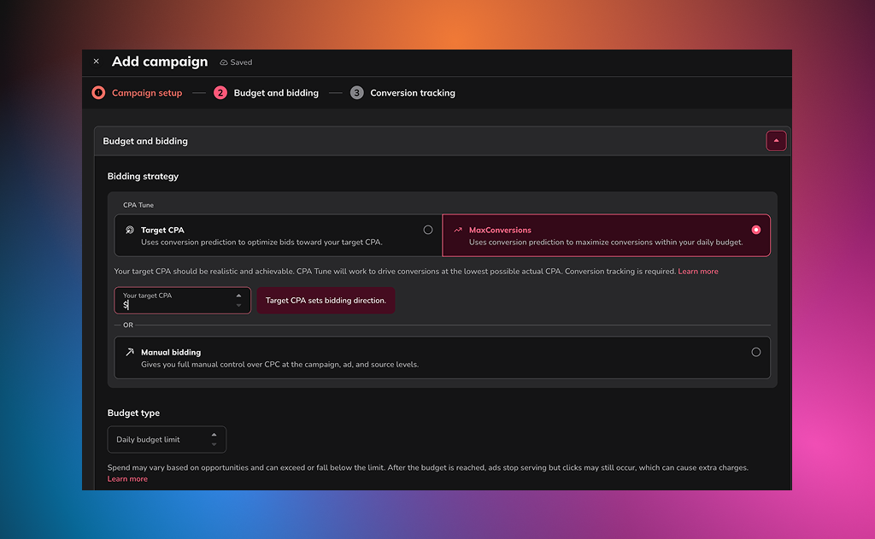Click the Budget and bidding section header title
875x539 pixels.
click(x=145, y=141)
